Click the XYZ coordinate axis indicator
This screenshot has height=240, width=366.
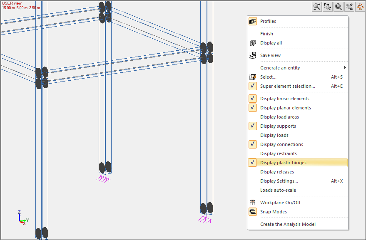point(22,218)
